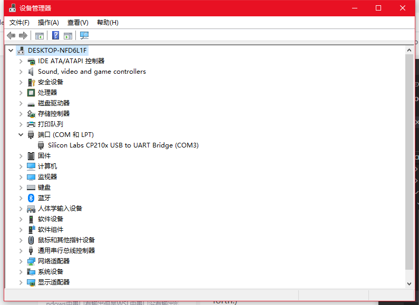Click the vertical scrollbar thumb
Screen dimensions: 419x305
tap(409, 162)
